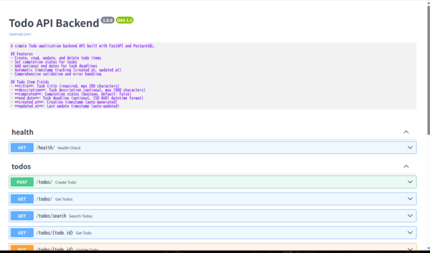Viewport: 430px width, 253px height.
Task: Expand the Create Todo endpoint arrow
Action: click(x=410, y=182)
